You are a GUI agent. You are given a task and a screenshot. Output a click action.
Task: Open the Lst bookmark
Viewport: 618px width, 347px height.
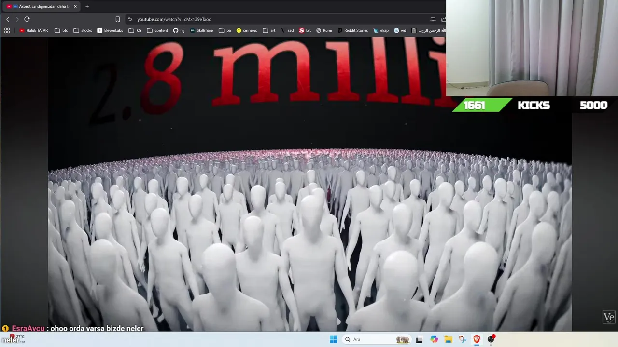(305, 30)
